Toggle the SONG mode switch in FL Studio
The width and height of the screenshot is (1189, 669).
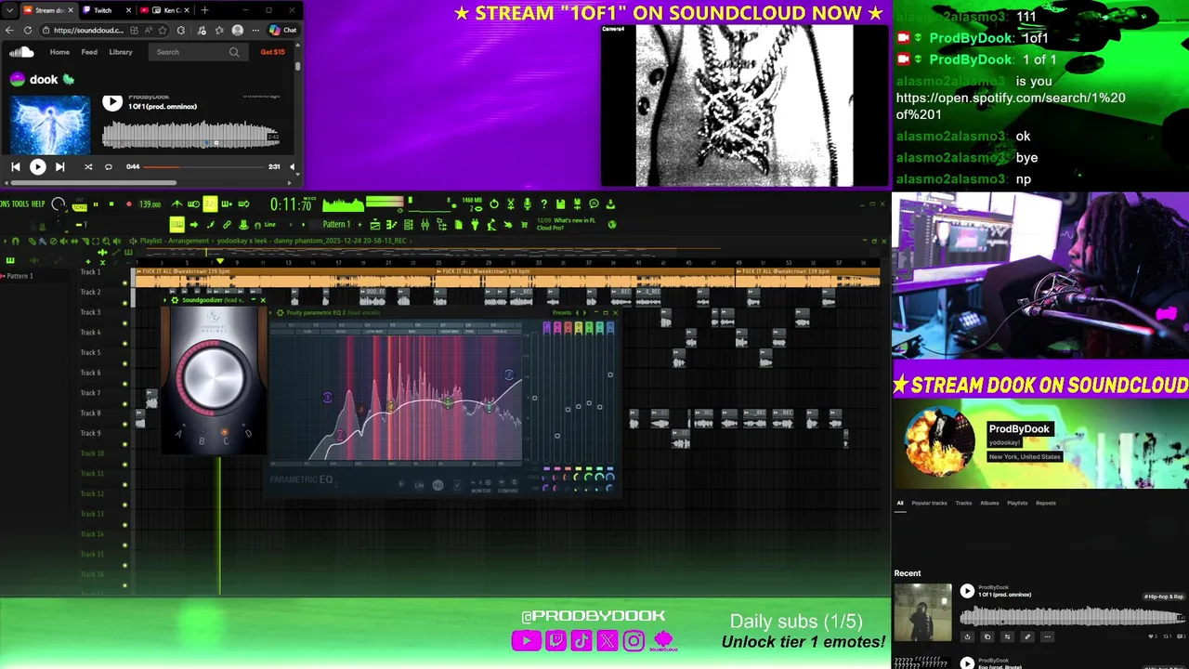tap(79, 206)
